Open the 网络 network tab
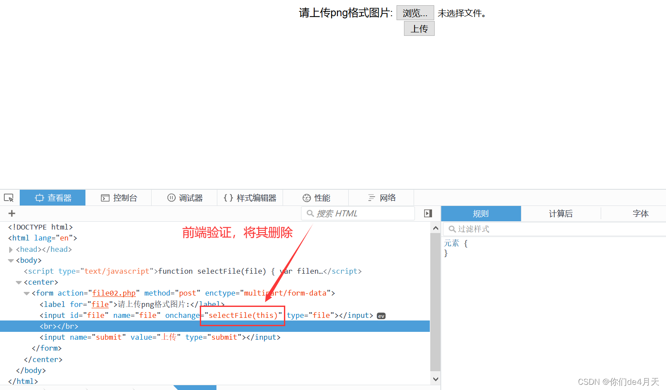 (x=382, y=198)
